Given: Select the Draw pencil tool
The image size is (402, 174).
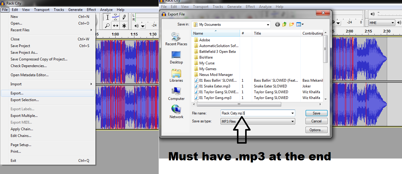Looking at the screenshot, I should click(x=124, y=17).
